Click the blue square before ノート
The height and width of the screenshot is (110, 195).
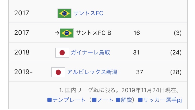point(94,100)
